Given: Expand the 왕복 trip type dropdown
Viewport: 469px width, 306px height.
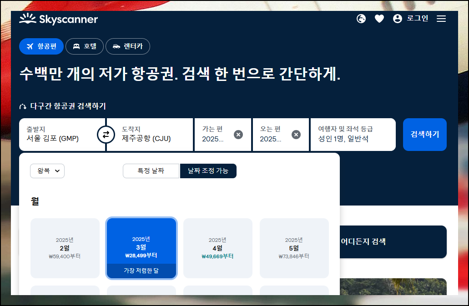Looking at the screenshot, I should coord(47,171).
